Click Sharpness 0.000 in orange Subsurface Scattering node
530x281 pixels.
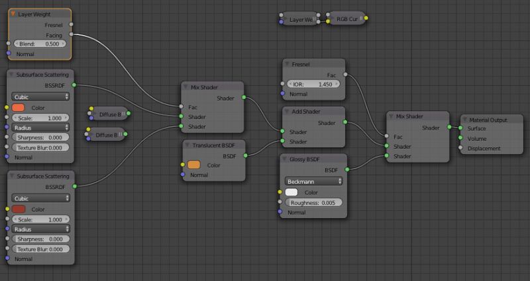[40, 138]
